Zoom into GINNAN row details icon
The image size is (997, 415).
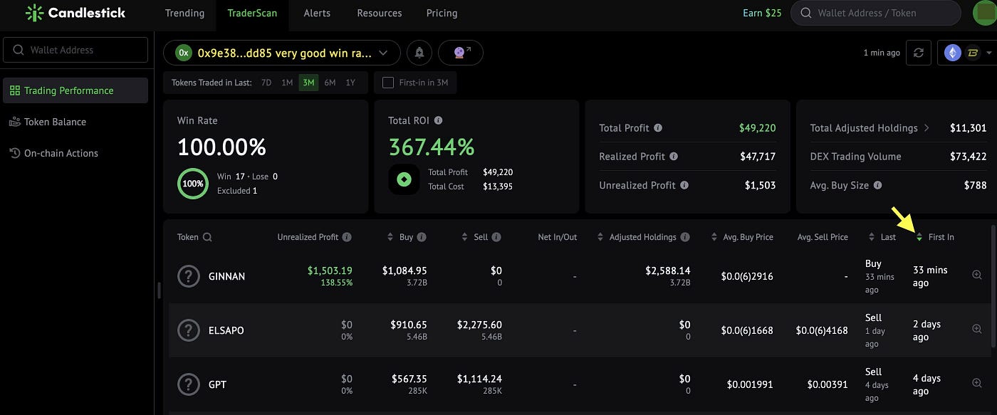976,275
